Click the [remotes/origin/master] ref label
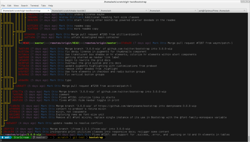 [101, 43]
